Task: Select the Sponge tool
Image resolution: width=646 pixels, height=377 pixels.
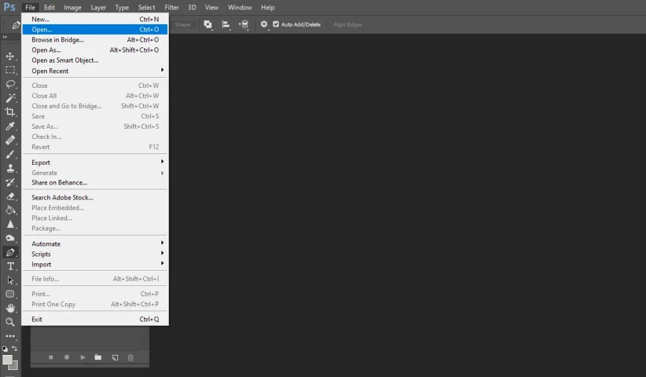Action: pos(10,239)
